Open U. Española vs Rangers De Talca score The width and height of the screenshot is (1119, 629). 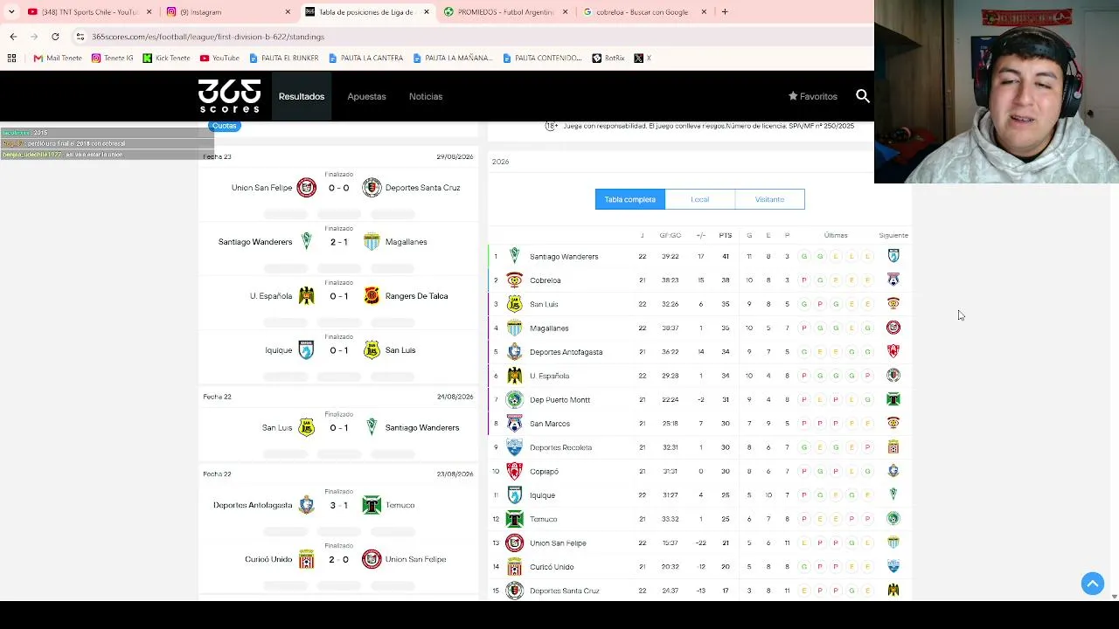point(338,296)
